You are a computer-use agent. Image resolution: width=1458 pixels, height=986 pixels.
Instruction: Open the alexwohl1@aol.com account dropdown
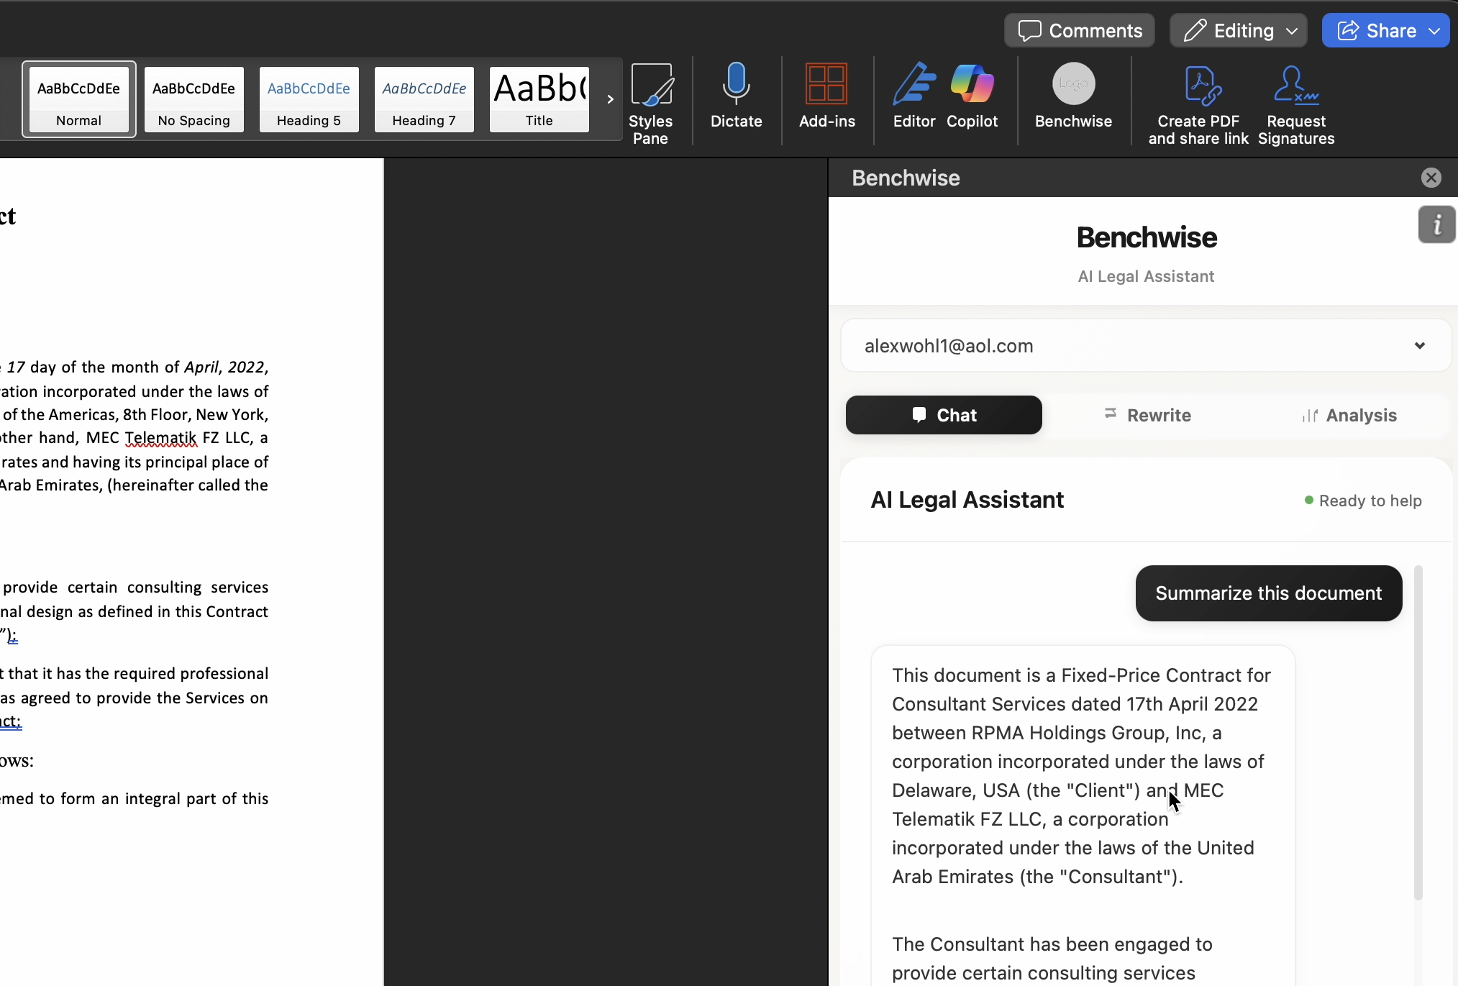pyautogui.click(x=1147, y=346)
